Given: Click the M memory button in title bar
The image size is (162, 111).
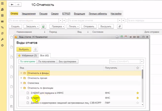Looking at the screenshot, I should click(x=131, y=37).
